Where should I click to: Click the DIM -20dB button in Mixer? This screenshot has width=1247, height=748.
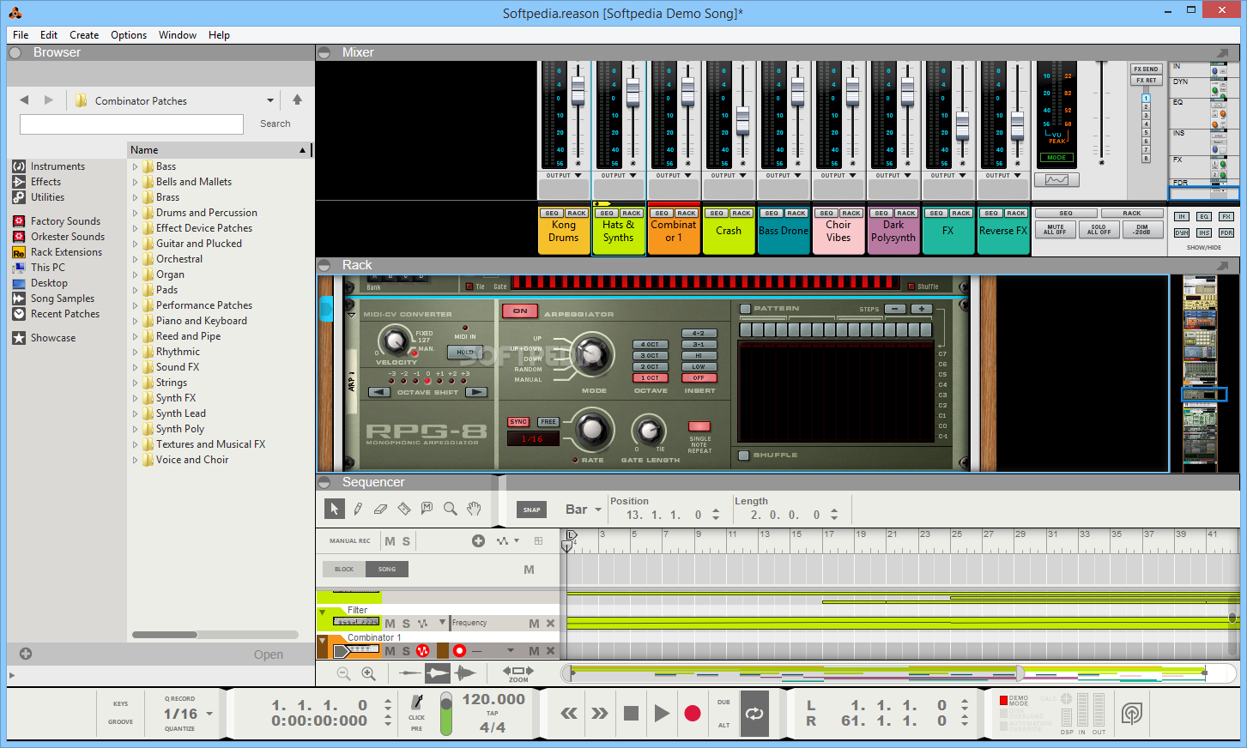pyautogui.click(x=1142, y=230)
